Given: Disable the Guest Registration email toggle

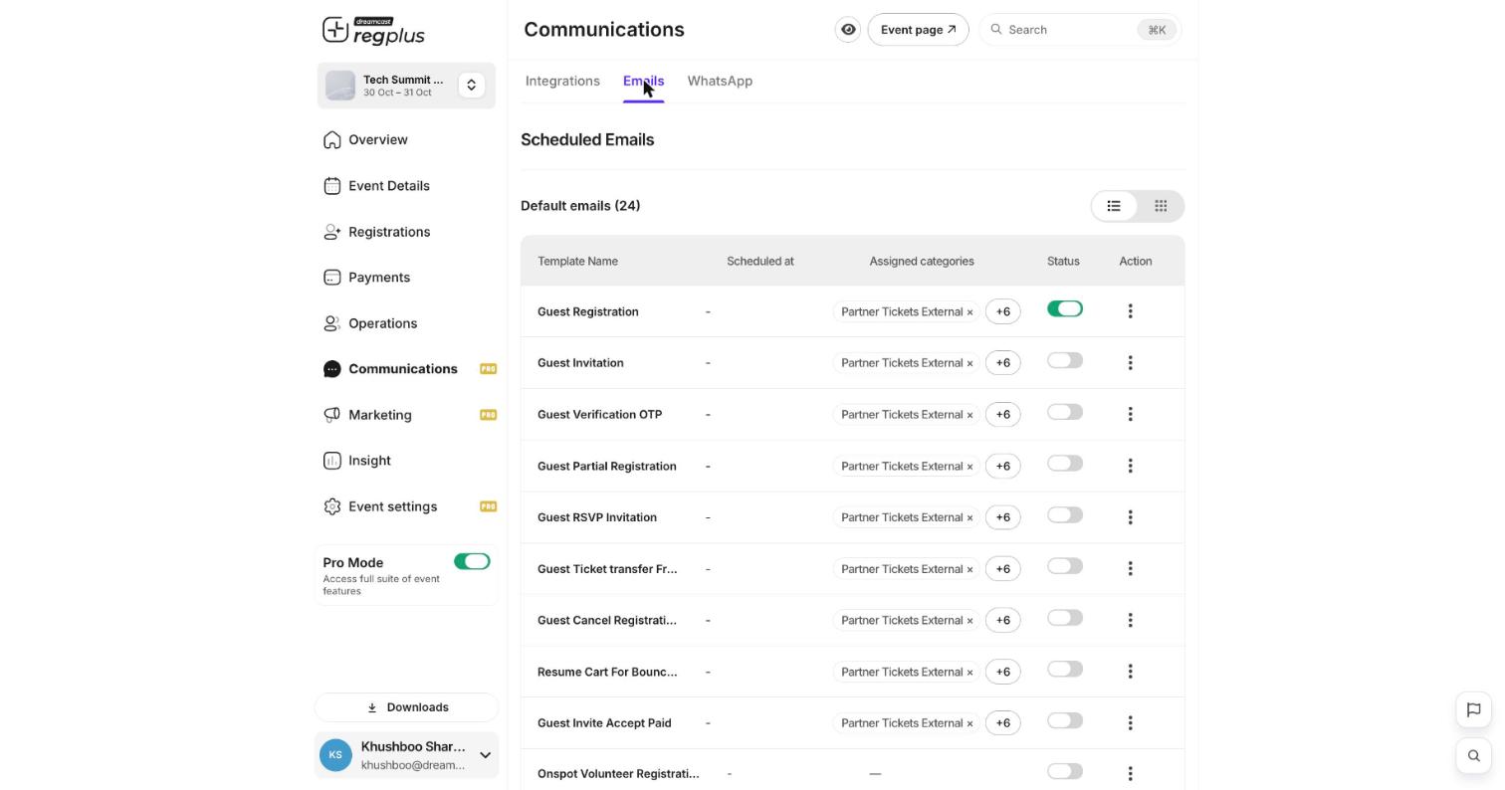Looking at the screenshot, I should click(x=1064, y=309).
